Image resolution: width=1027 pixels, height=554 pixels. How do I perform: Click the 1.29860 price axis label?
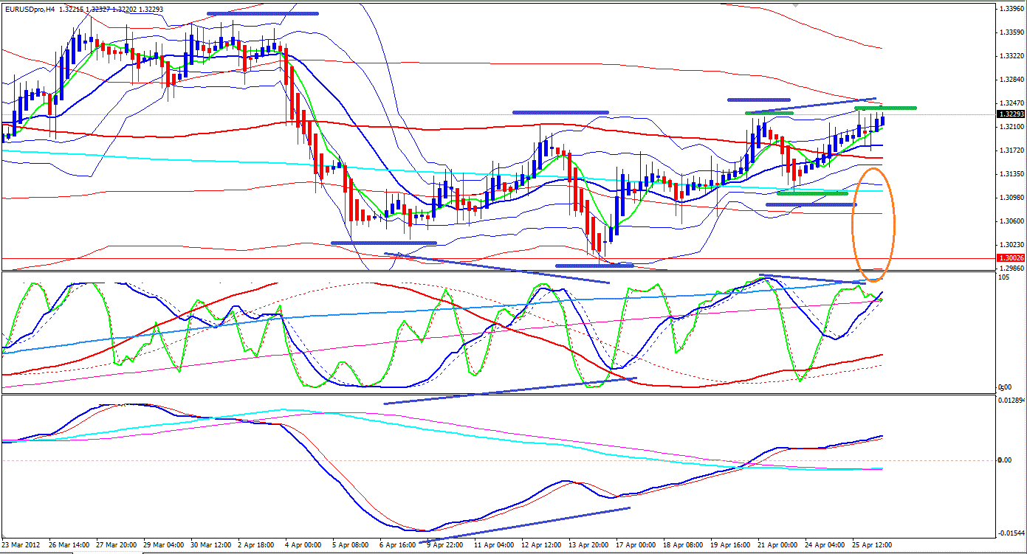point(1010,269)
